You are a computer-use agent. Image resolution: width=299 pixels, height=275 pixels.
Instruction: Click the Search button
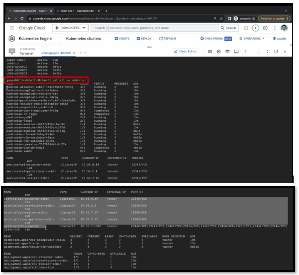pos(228,28)
